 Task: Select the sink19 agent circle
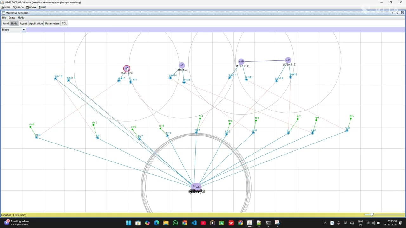click(x=290, y=77)
